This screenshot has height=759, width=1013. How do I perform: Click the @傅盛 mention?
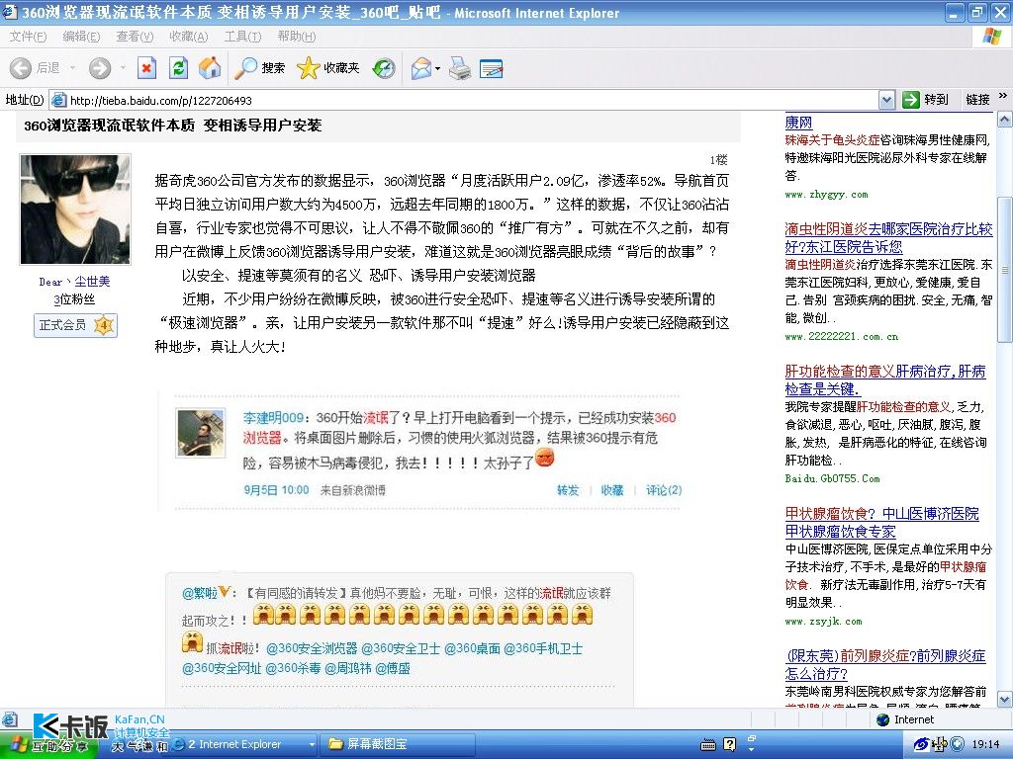point(392,669)
